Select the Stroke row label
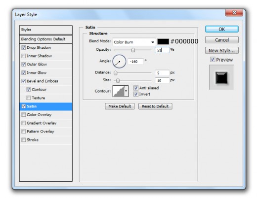 tap(33, 140)
